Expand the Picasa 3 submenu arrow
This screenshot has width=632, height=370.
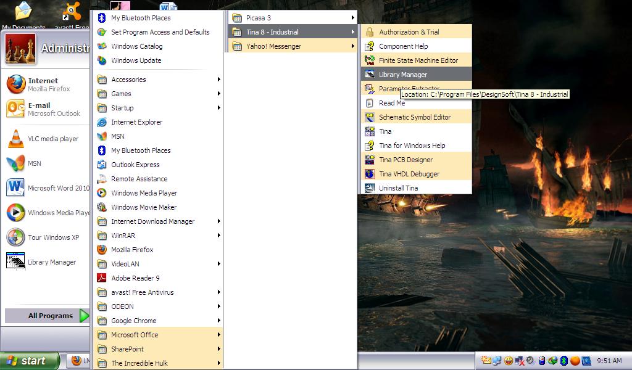pos(352,18)
